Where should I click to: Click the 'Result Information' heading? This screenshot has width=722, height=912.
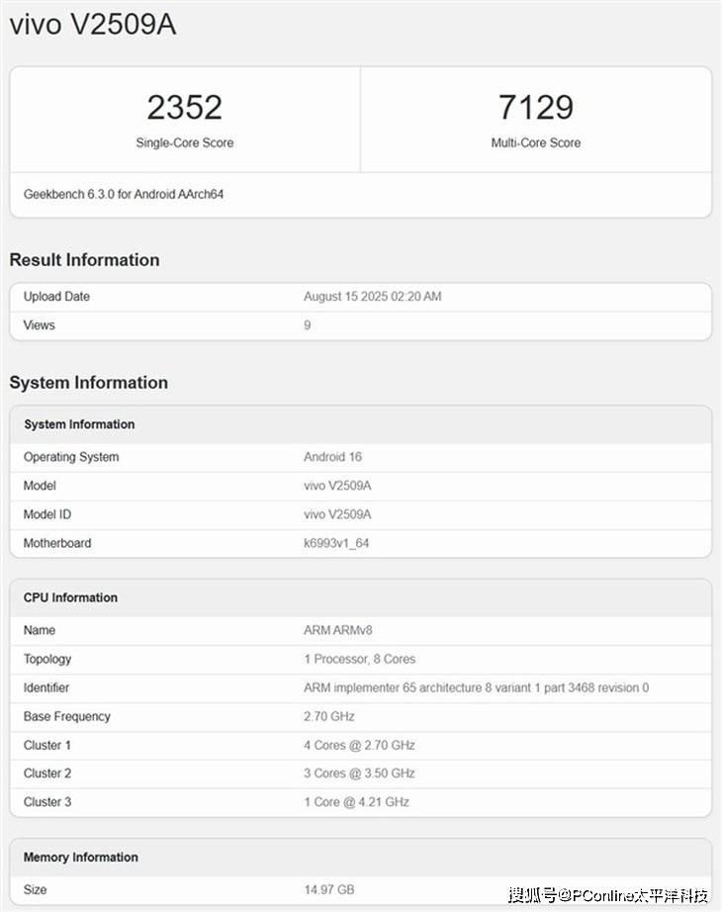pyautogui.click(x=84, y=260)
